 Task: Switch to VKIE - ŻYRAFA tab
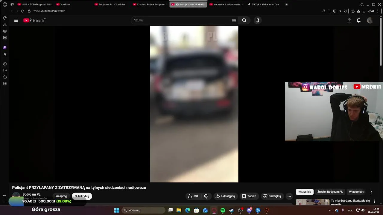(x=35, y=4)
